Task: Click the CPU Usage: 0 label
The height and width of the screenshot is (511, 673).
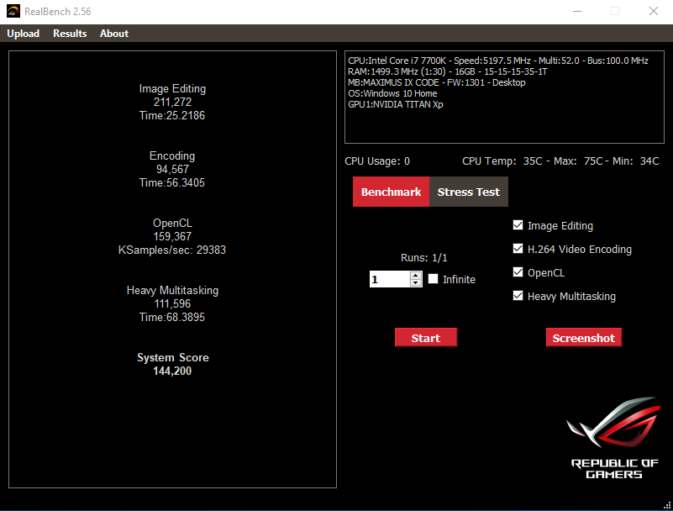Action: tap(377, 161)
